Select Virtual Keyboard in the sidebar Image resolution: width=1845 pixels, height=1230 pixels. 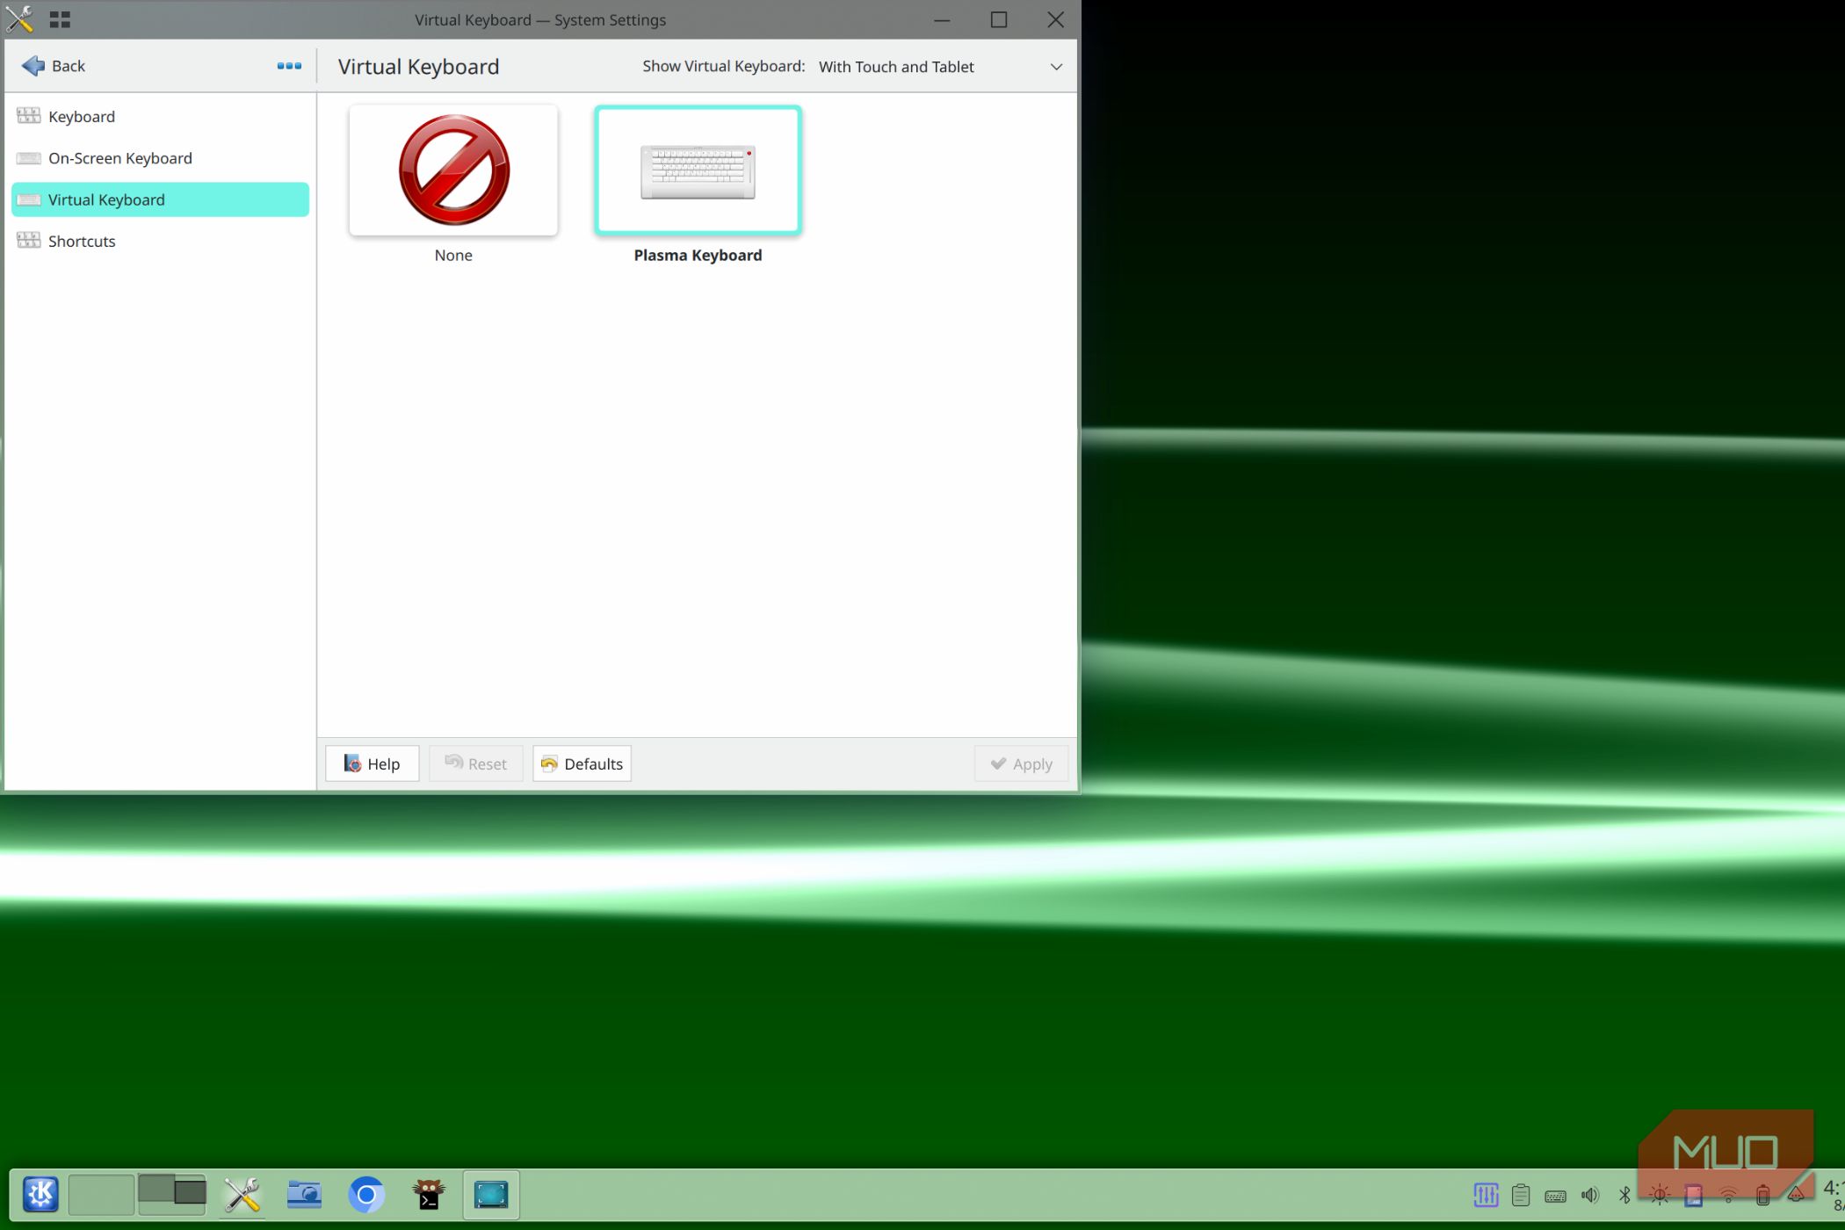point(160,199)
